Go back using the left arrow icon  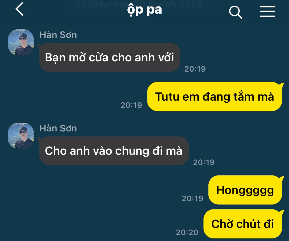pyautogui.click(x=19, y=9)
